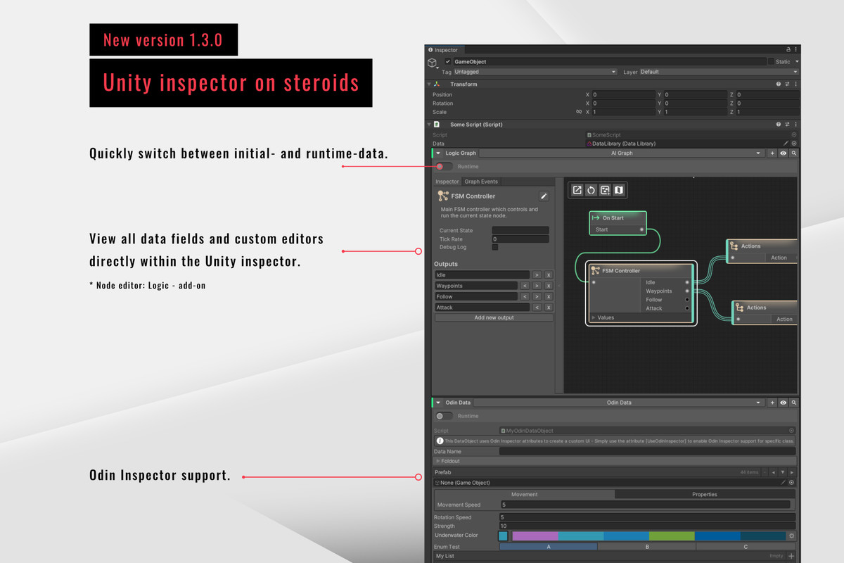Click the On Start node in the graph
Screen dimensions: 844x563
(618, 223)
